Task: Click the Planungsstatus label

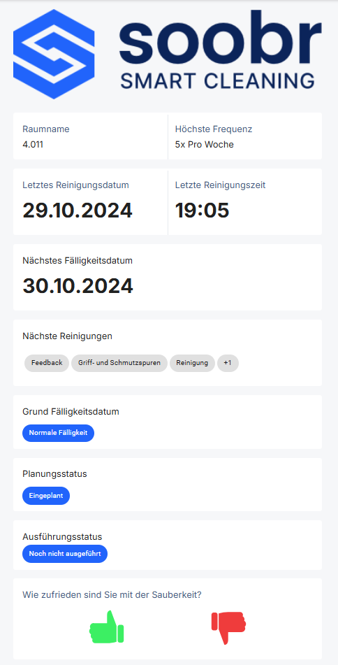Action: [54, 473]
